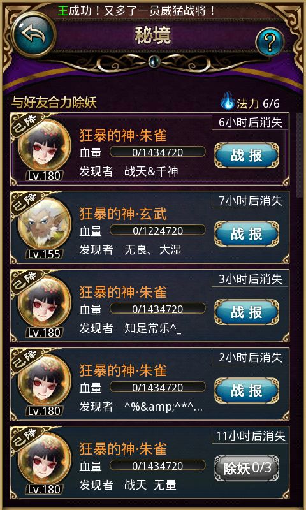Tap Zhuque portrait found by 知足常乐^_

pos(45,303)
